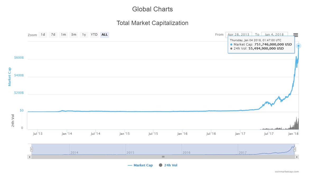Click the Zoom label text

32,35
